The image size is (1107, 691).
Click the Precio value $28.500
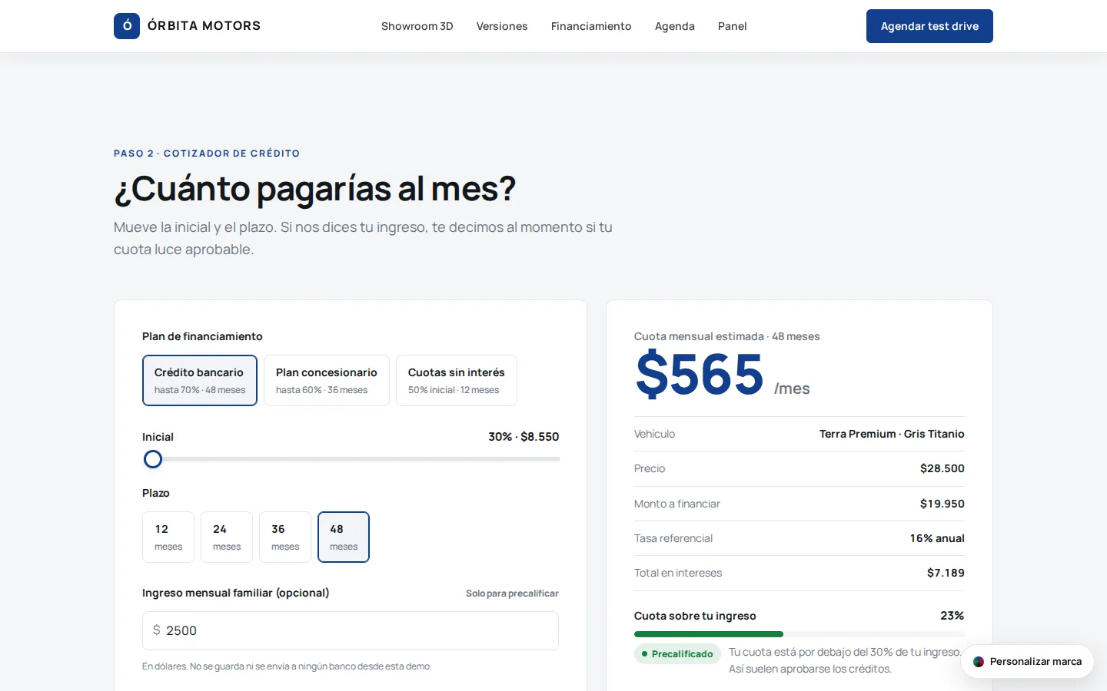tap(942, 468)
